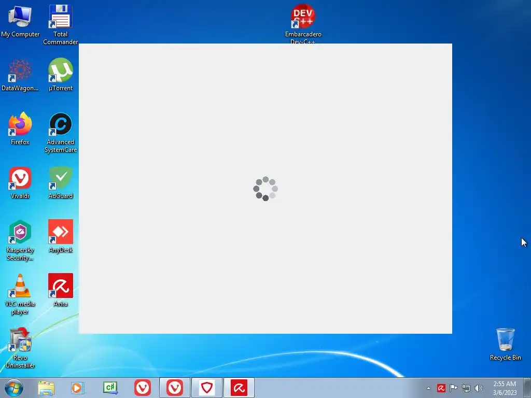Open Revo Uninstaller desktop shortcut
The image size is (531, 398).
point(20,348)
